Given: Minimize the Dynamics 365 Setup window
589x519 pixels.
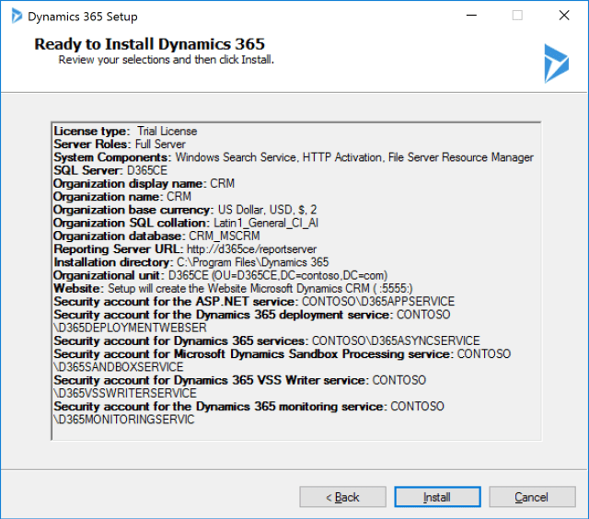Looking at the screenshot, I should click(x=471, y=16).
